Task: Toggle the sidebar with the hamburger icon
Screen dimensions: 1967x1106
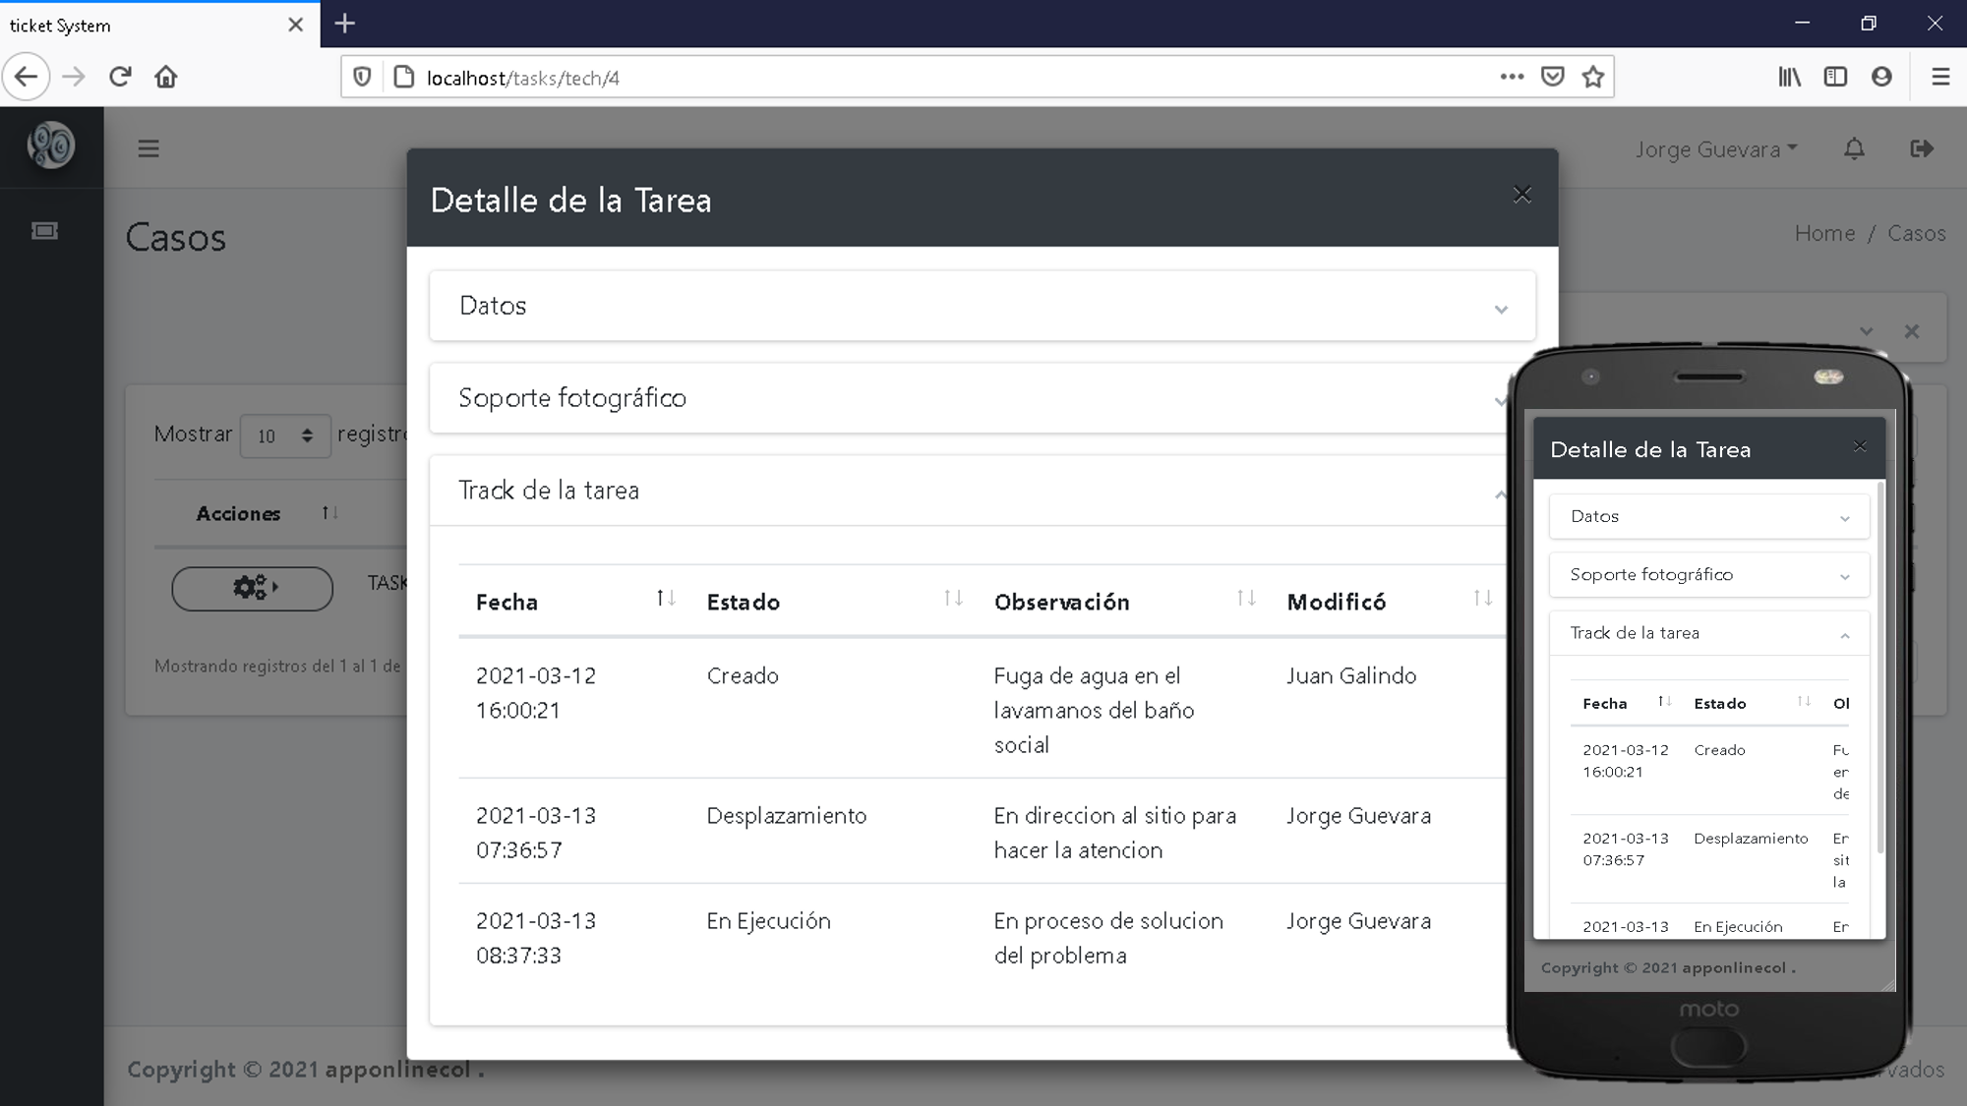Action: 149,148
